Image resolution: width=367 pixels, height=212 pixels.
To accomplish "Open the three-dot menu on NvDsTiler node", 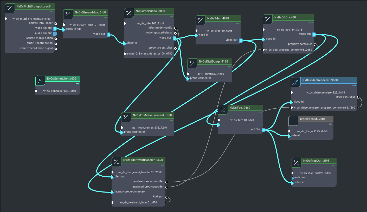I will pos(237,23).
